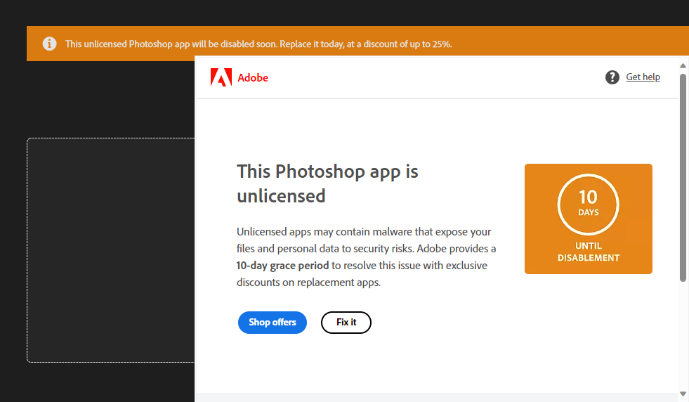Click the question mark help icon
The height and width of the screenshot is (402, 689).
point(612,77)
